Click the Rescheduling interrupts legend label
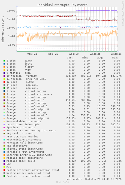This screenshot has height=185, width=125. 24,140
